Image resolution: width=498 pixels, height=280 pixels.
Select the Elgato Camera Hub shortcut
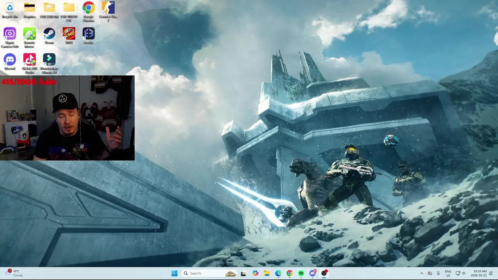[10, 38]
